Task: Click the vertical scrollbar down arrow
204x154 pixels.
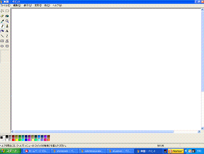Action: [x=202, y=128]
